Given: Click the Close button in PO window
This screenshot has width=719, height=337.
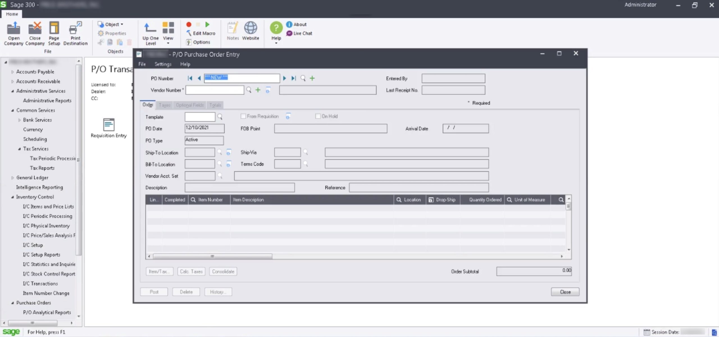Looking at the screenshot, I should tap(565, 292).
